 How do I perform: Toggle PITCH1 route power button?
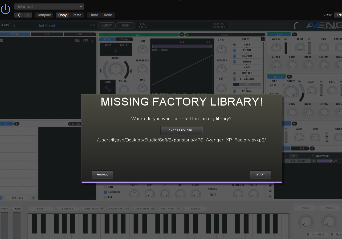[234, 50]
